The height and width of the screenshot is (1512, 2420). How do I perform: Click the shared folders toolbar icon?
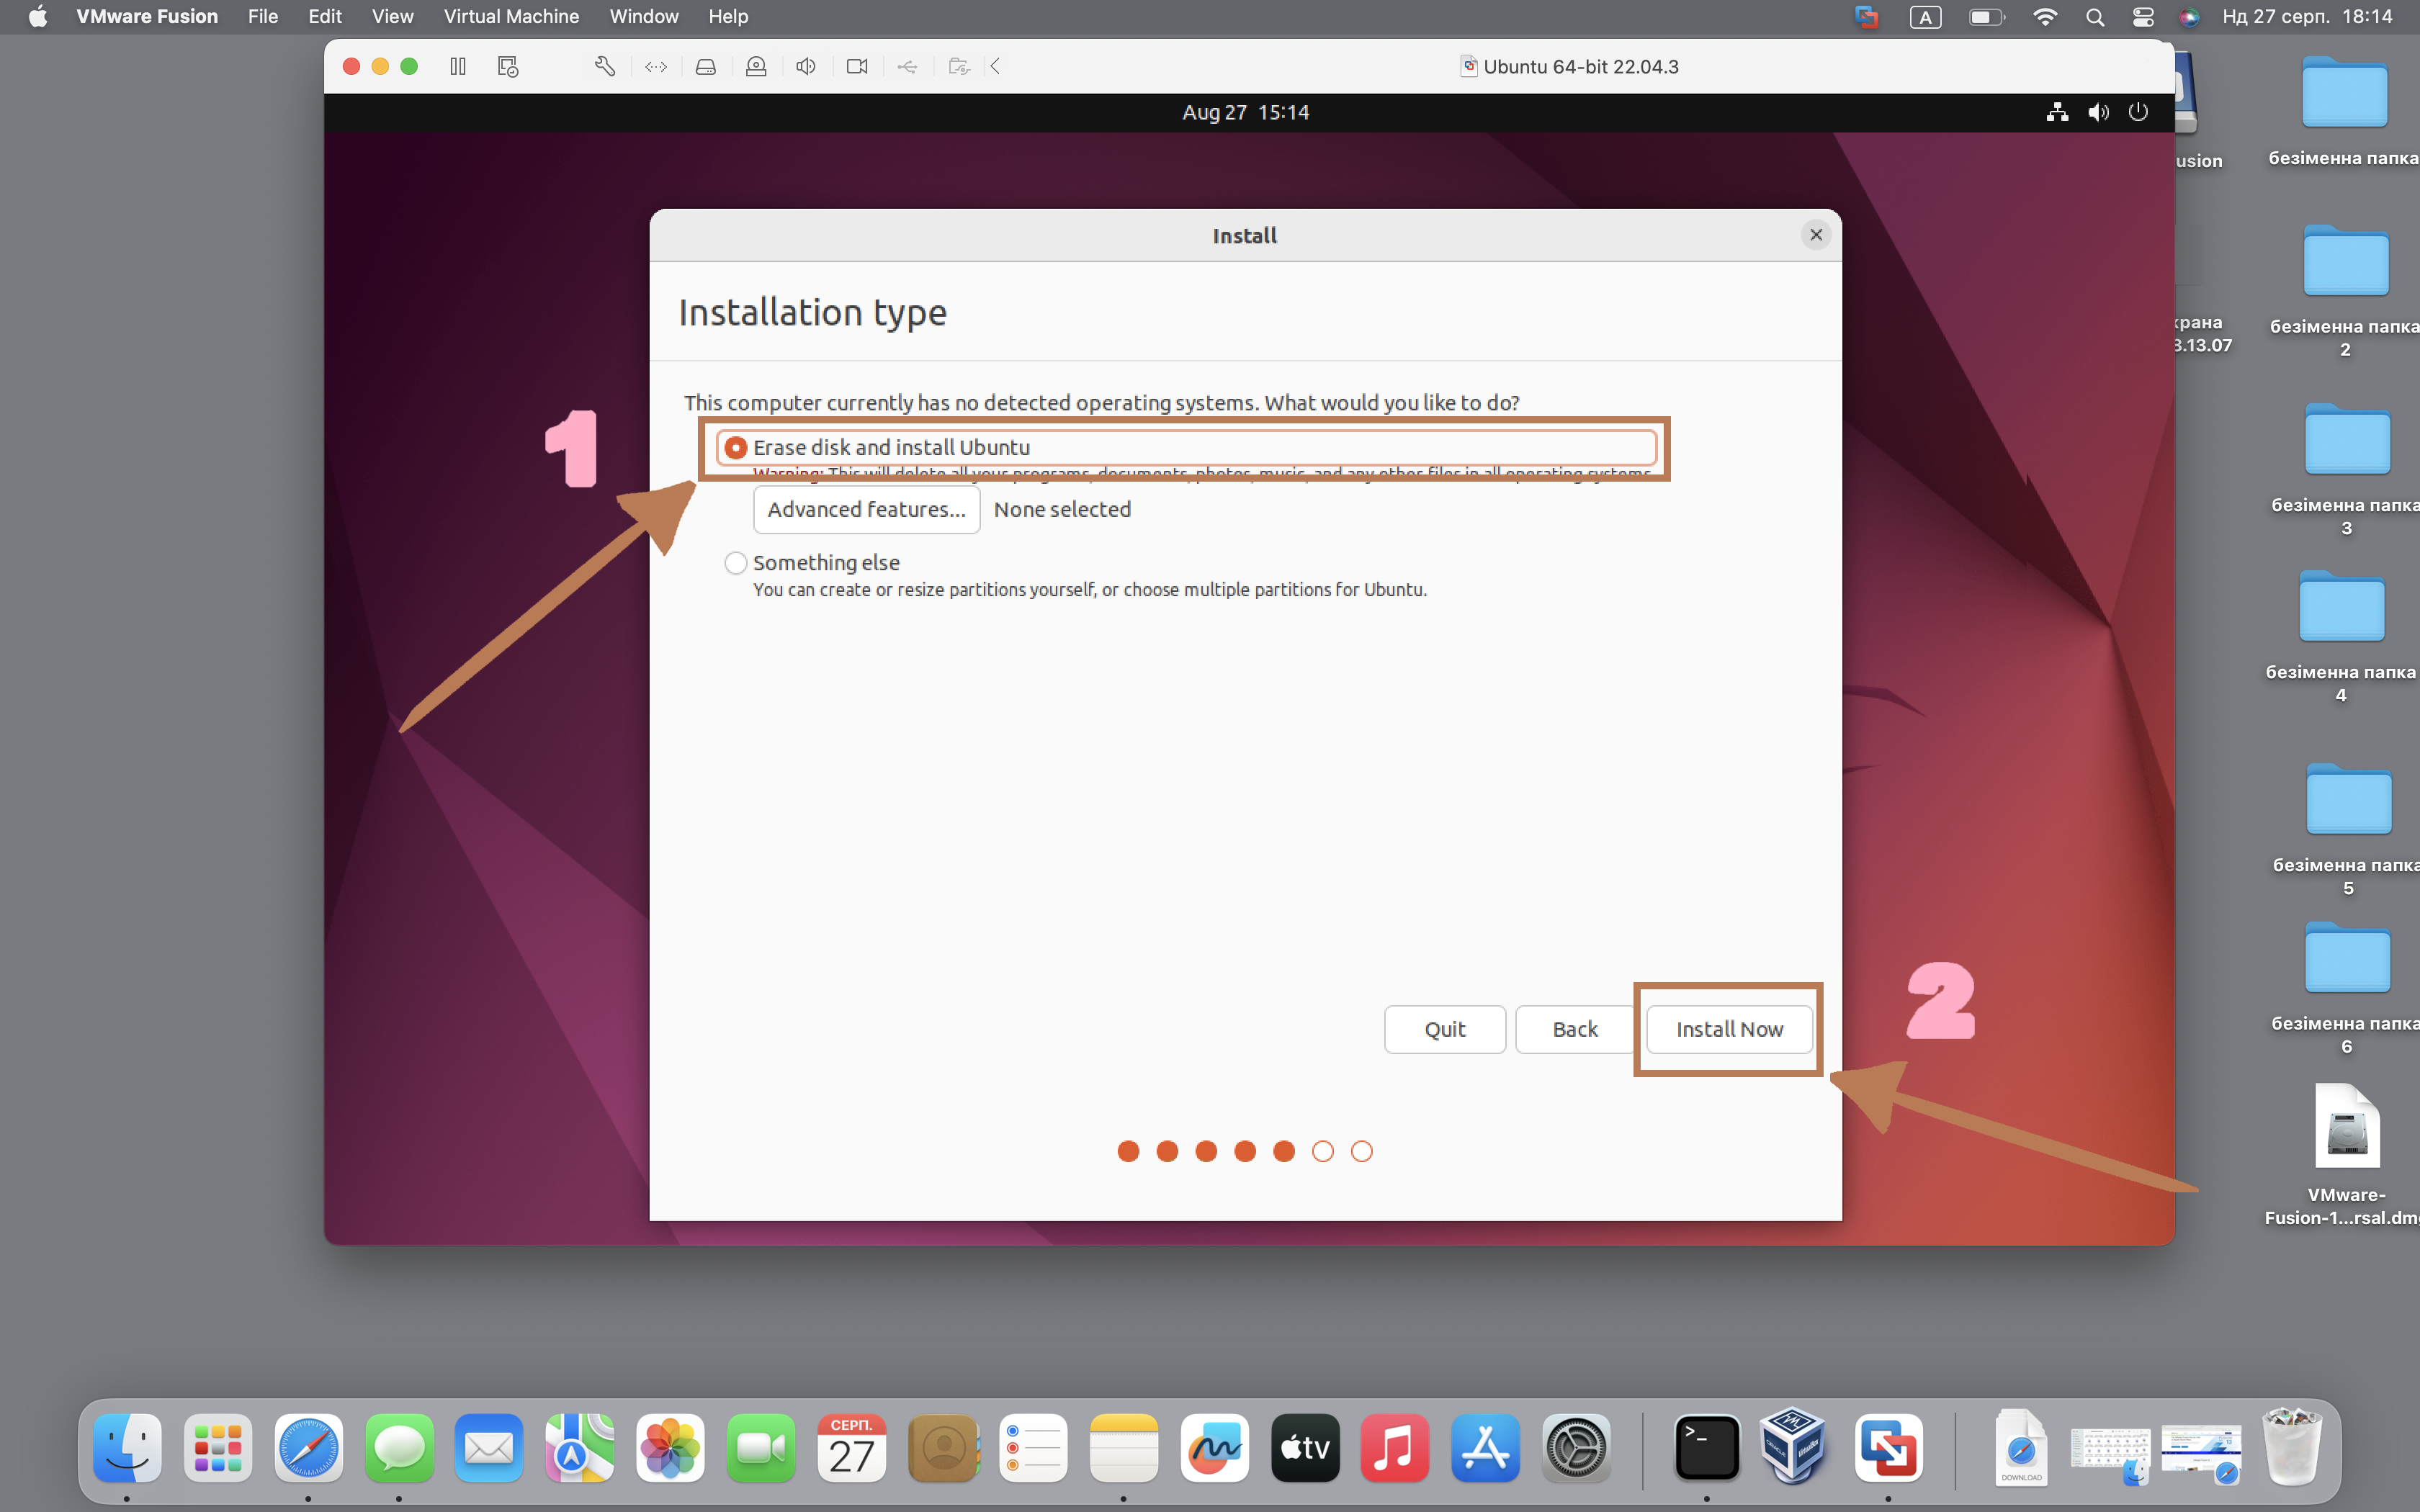(959, 66)
